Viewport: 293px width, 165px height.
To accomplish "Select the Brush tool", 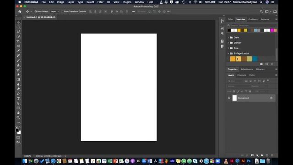I will 18,60.
